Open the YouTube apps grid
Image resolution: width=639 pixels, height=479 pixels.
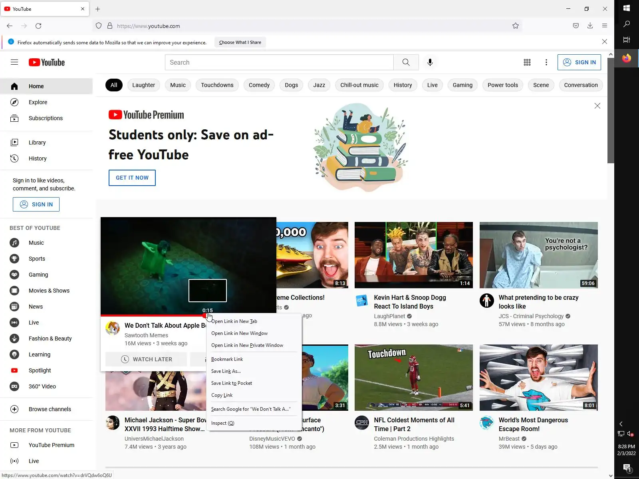point(527,62)
